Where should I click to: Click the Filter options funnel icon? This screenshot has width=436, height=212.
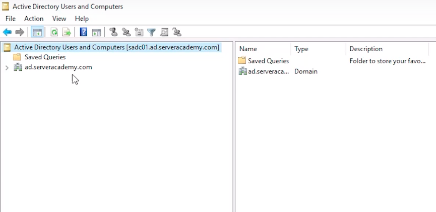(151, 32)
